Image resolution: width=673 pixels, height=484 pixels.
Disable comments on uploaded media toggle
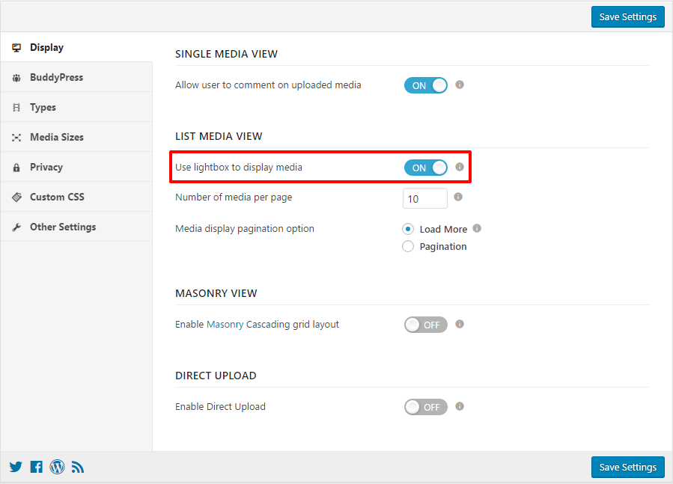coord(425,85)
